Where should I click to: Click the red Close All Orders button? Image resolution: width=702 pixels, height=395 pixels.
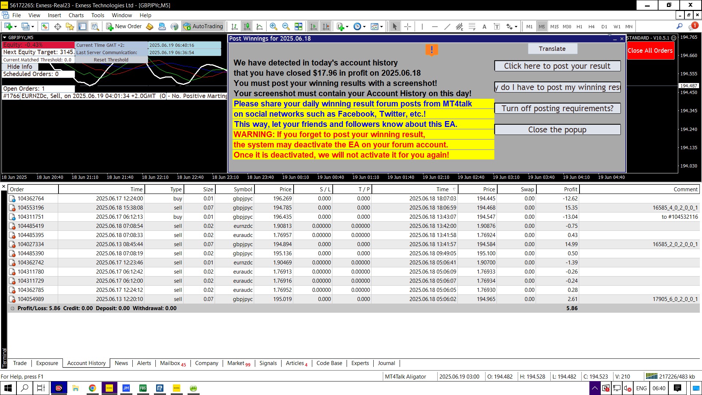click(650, 50)
